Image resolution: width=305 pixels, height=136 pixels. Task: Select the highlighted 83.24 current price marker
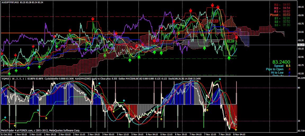pyautogui.click(x=301, y=45)
